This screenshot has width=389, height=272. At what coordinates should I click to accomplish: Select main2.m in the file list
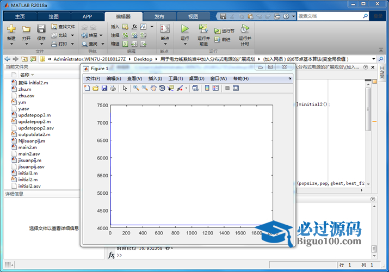click(x=28, y=147)
